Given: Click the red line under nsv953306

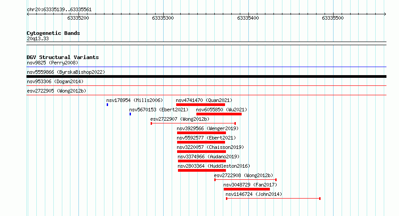Looking at the screenshot, I should tap(206, 86).
